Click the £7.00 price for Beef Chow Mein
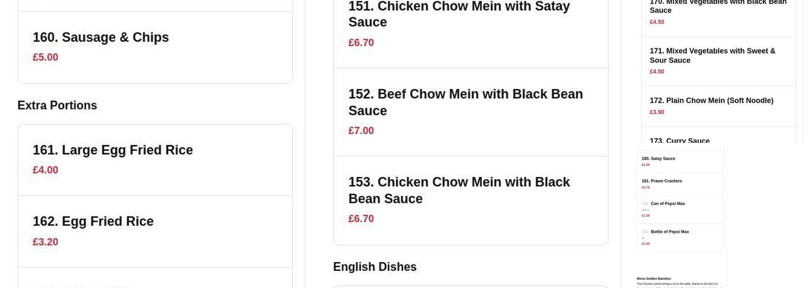 tap(361, 131)
